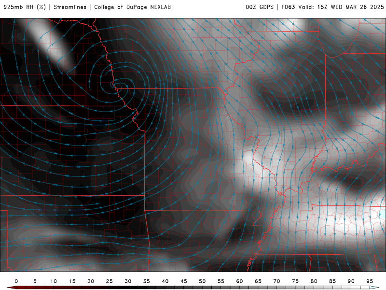Screen dimensions: 386x290
Task: Click the "0" value on the color scale
Action: coord(16,281)
